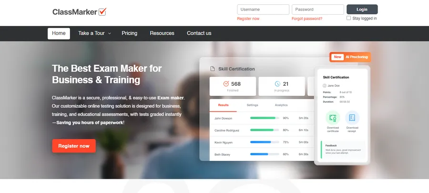This screenshot has width=429, height=193.
Task: Click the Jane Doe name in certificate card
Action: 334,86
